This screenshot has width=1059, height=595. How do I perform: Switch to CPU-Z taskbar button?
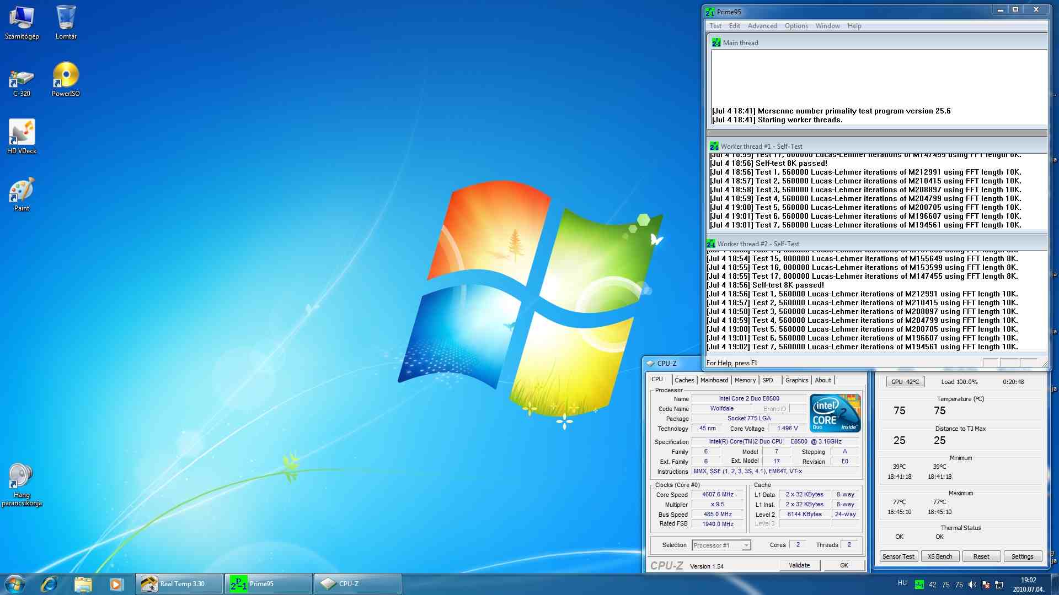(x=358, y=584)
